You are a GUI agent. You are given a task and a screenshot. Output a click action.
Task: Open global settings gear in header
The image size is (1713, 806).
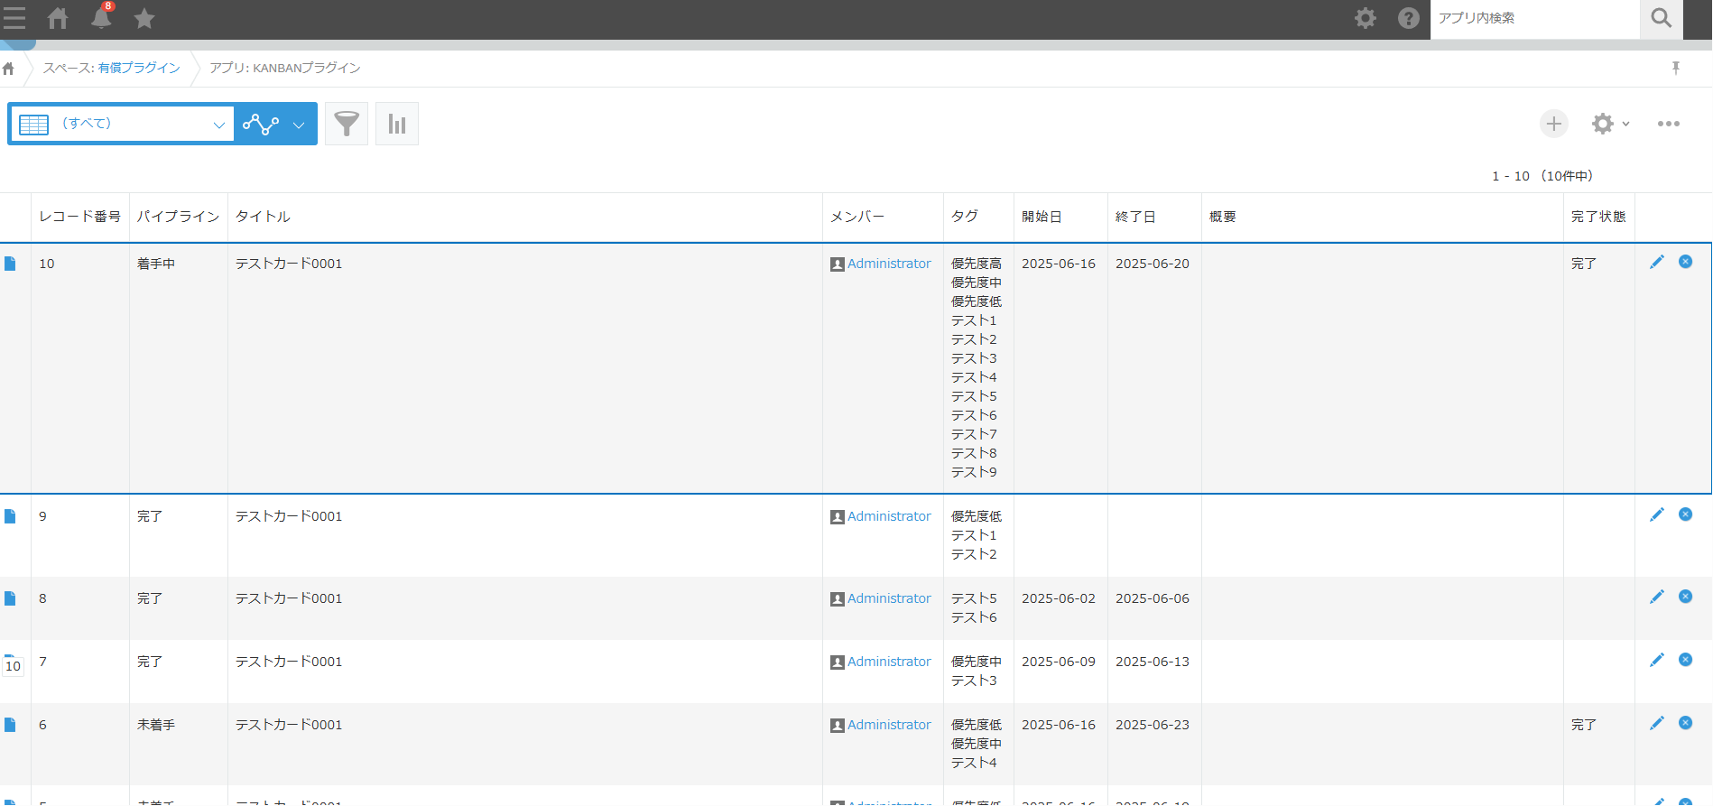[1366, 18]
